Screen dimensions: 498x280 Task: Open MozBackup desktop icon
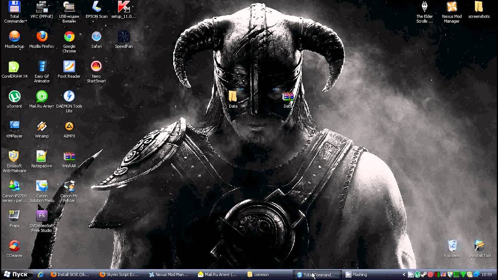coord(14,40)
